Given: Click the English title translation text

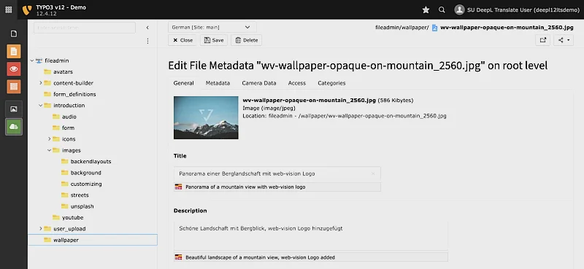Looking at the screenshot, I should point(245,187).
